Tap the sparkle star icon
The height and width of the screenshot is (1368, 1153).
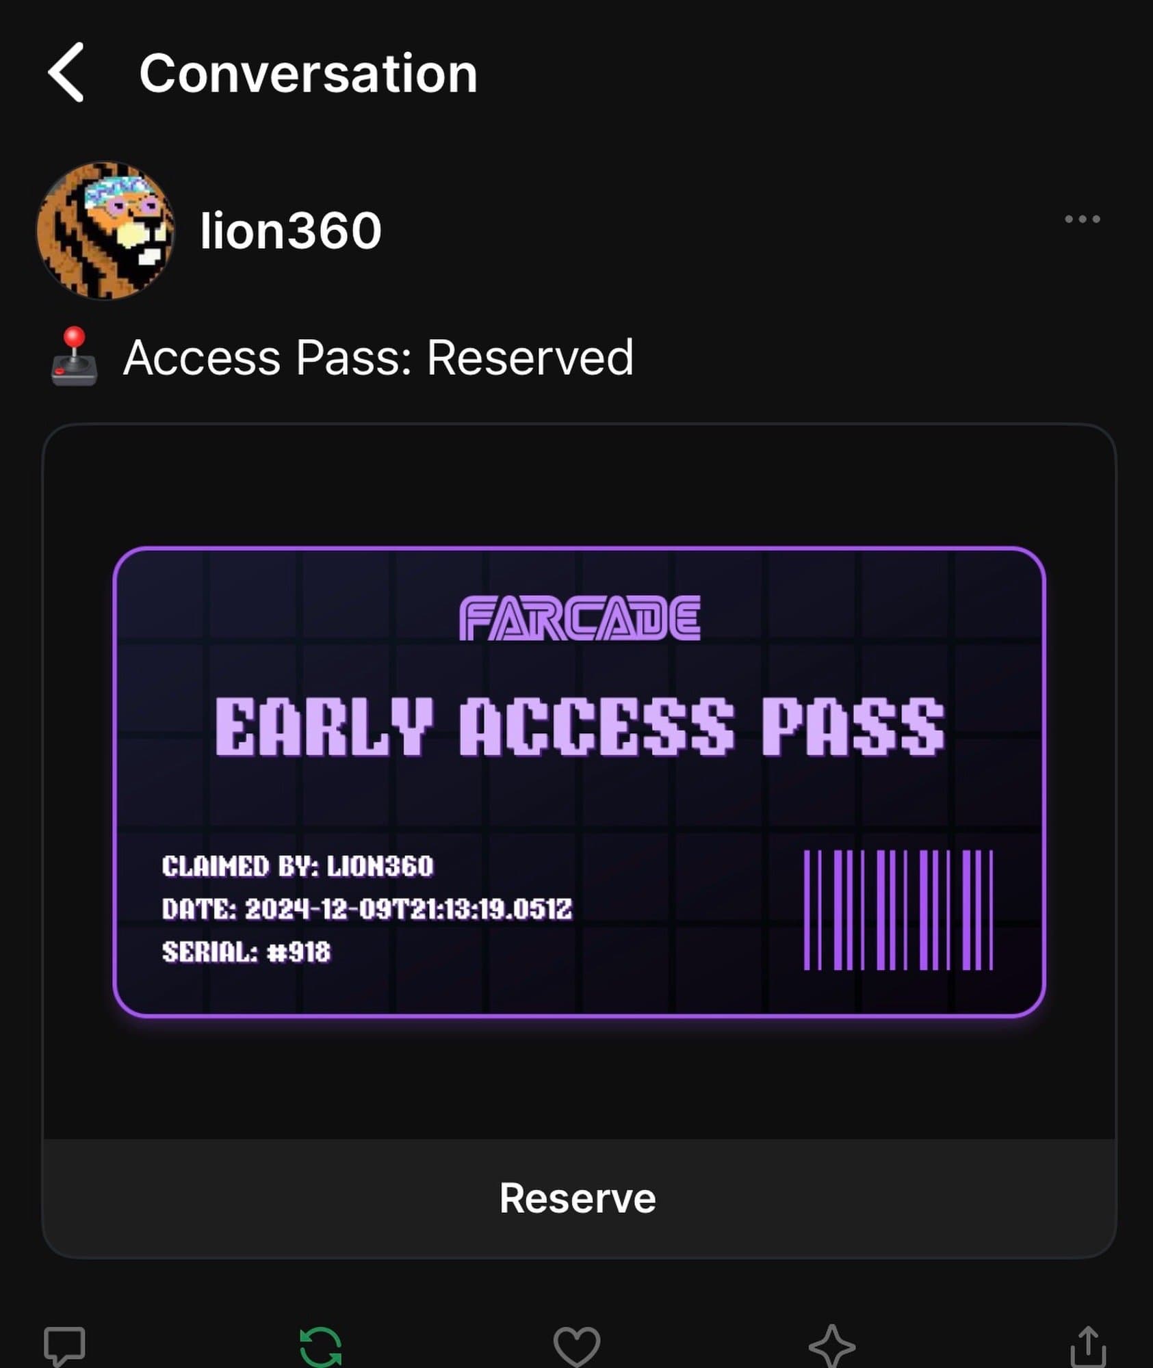click(832, 1346)
